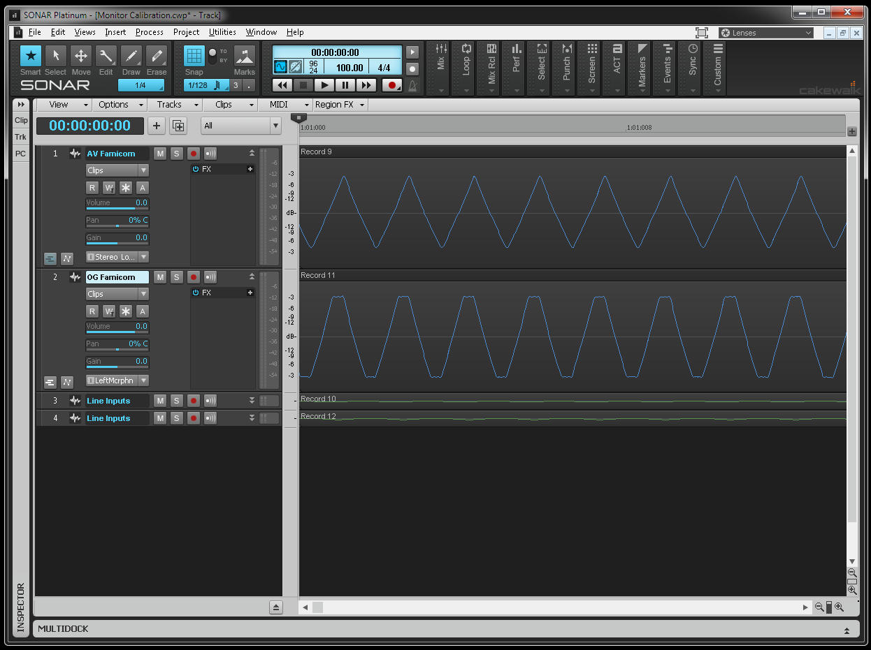Image resolution: width=871 pixels, height=650 pixels.
Task: Activate the Move tool
Action: point(81,57)
